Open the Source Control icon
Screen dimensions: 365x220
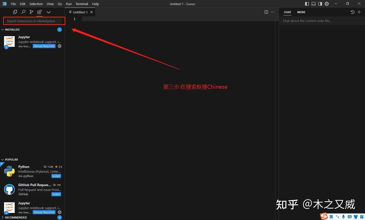pyautogui.click(x=31, y=12)
